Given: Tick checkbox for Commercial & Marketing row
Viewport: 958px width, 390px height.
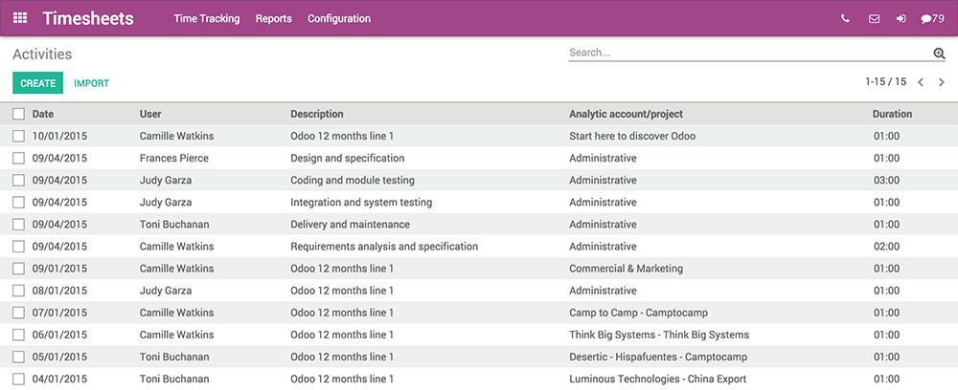Looking at the screenshot, I should click(19, 269).
